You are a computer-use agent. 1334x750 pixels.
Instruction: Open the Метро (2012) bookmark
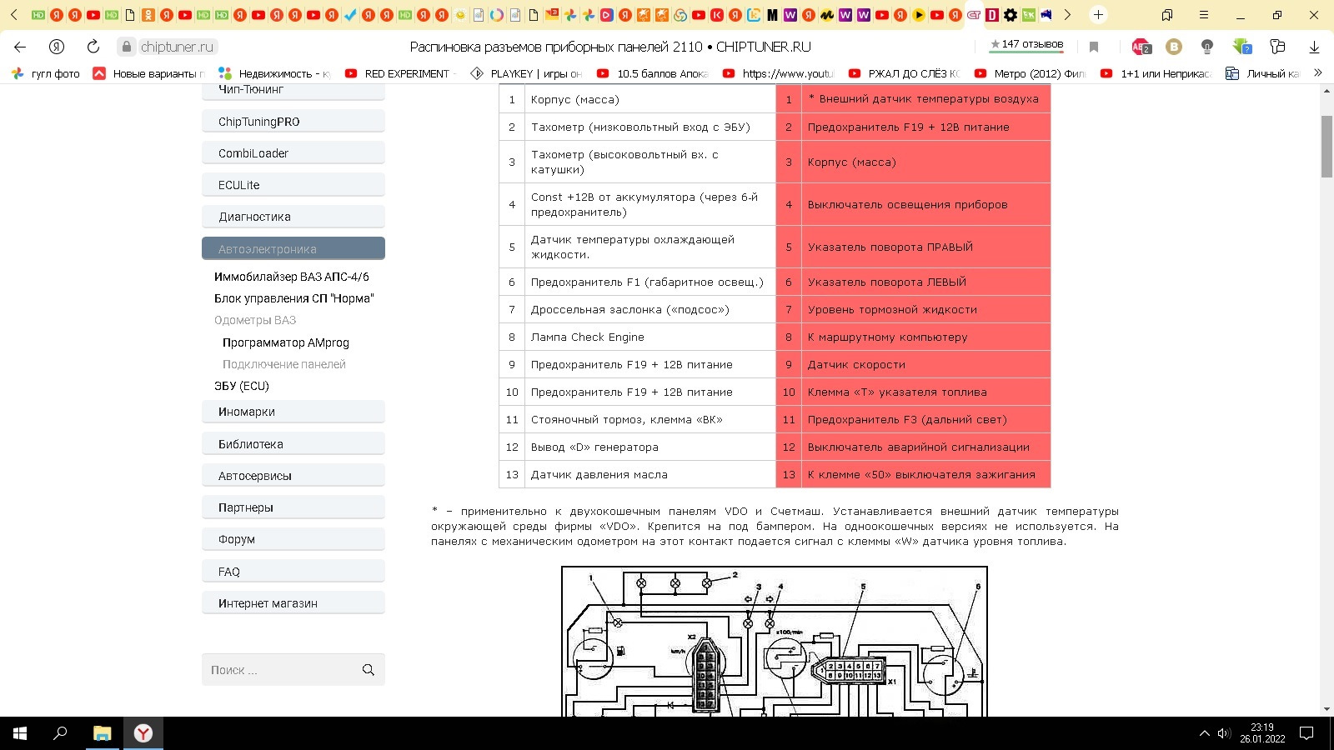[x=1031, y=73]
